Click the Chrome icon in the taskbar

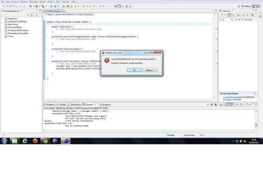click(45, 141)
